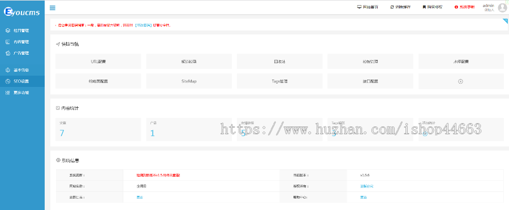Open the 缩略图配置 shortcut
The height and width of the screenshot is (210, 509).
pyautogui.click(x=98, y=81)
